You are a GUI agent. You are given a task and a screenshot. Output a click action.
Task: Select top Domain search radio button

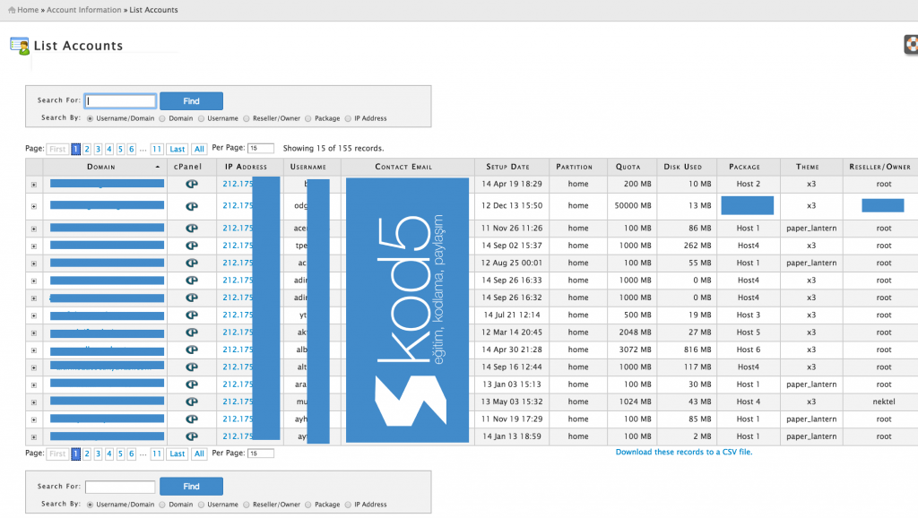163,119
